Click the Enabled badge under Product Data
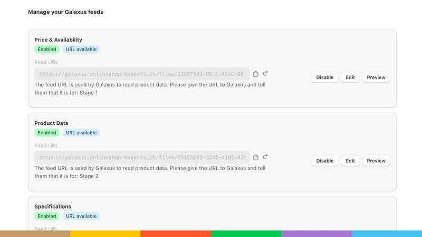Image resolution: width=422 pixels, height=237 pixels. [x=47, y=133]
